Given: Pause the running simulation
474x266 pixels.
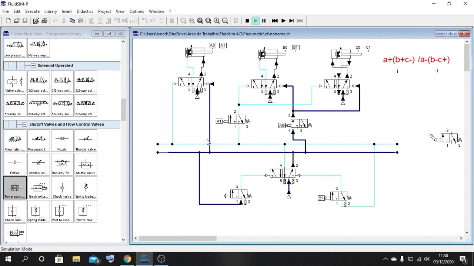Looking at the screenshot, I should coord(264,21).
